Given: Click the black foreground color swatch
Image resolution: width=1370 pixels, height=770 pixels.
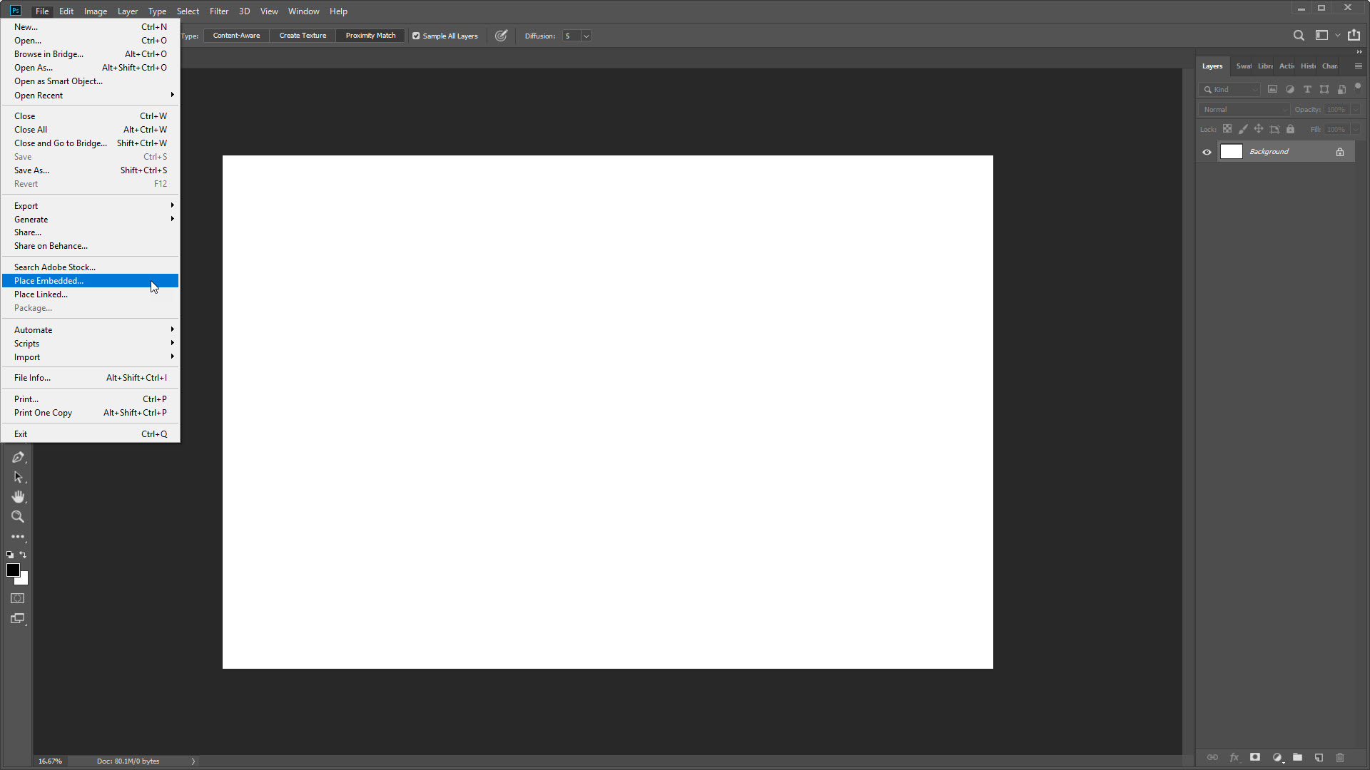Looking at the screenshot, I should click(x=12, y=570).
